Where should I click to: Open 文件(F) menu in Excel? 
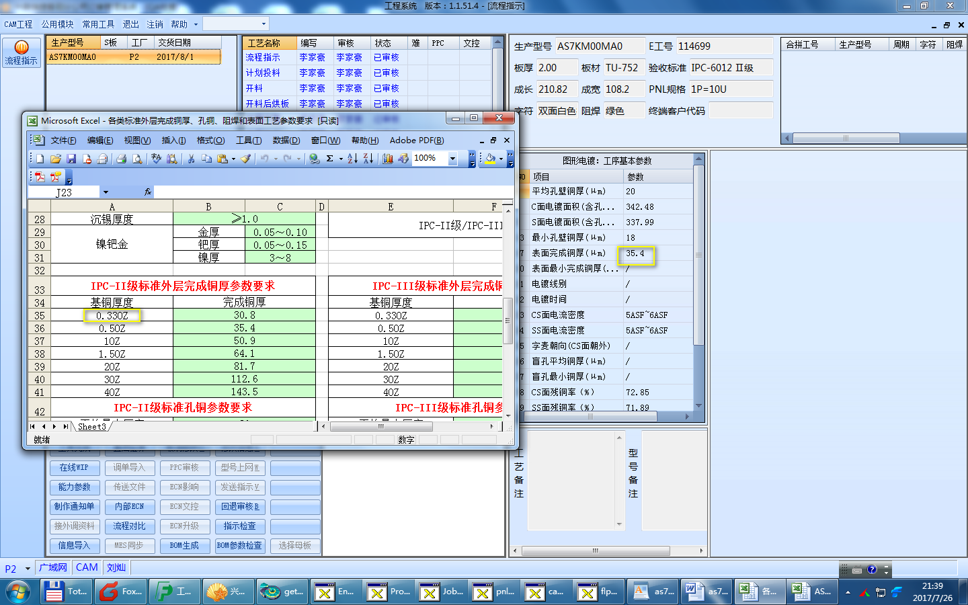[x=63, y=140]
